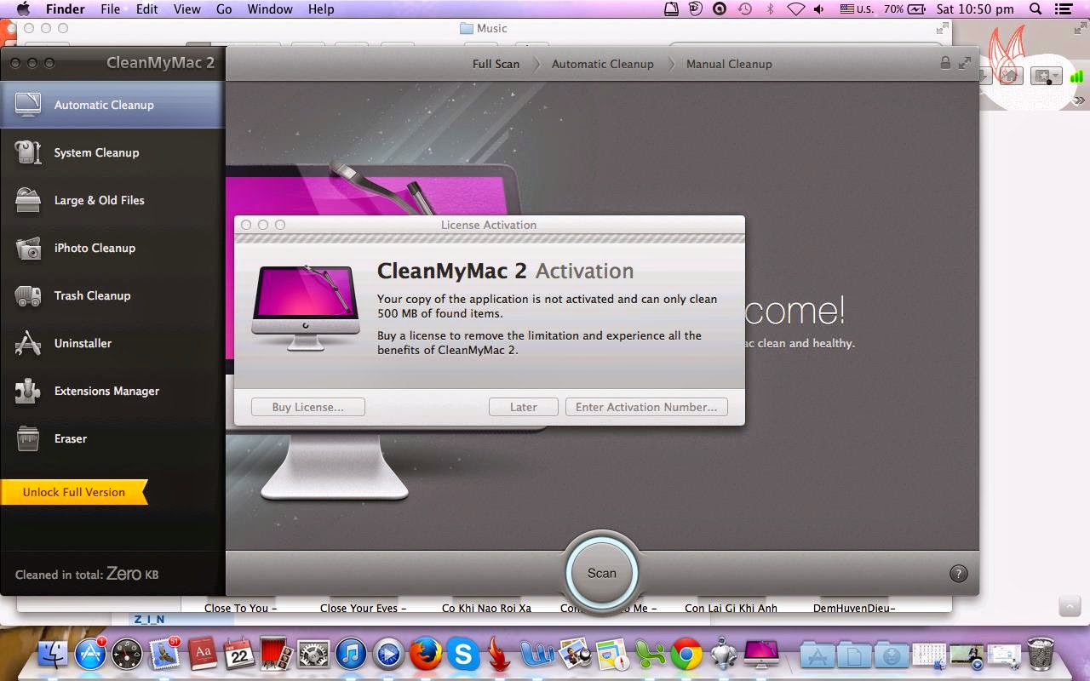Click CleanMyMac icon in Dock
Image resolution: width=1090 pixels, height=681 pixels.
coord(761,654)
